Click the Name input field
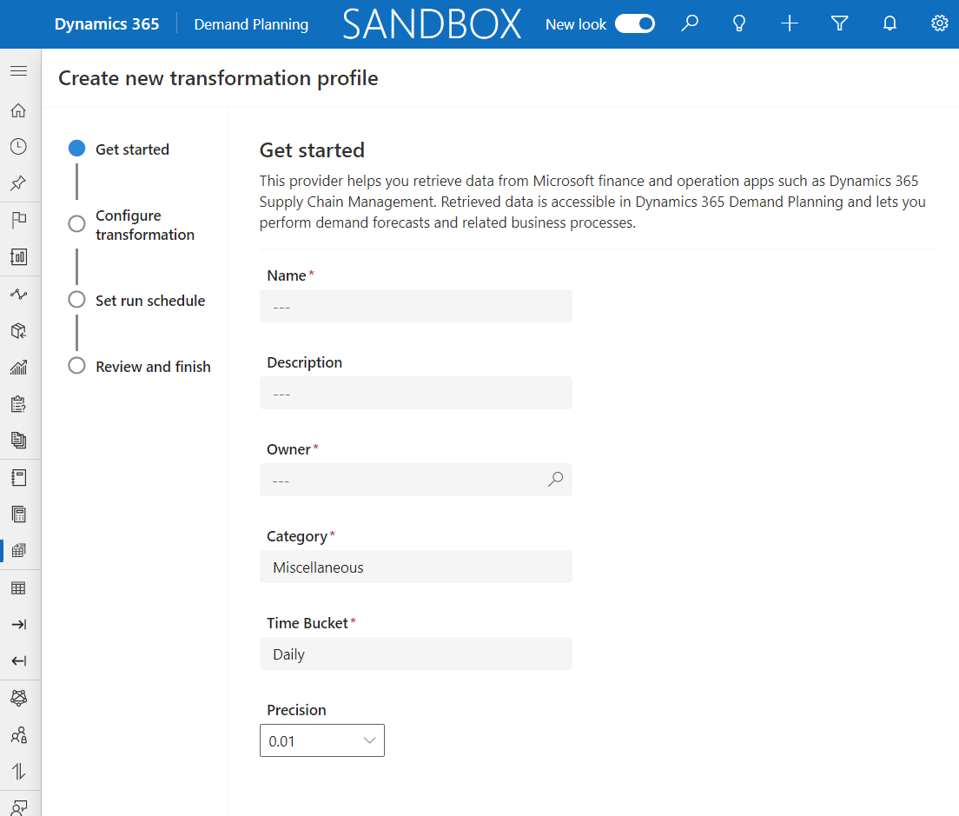 [x=416, y=306]
